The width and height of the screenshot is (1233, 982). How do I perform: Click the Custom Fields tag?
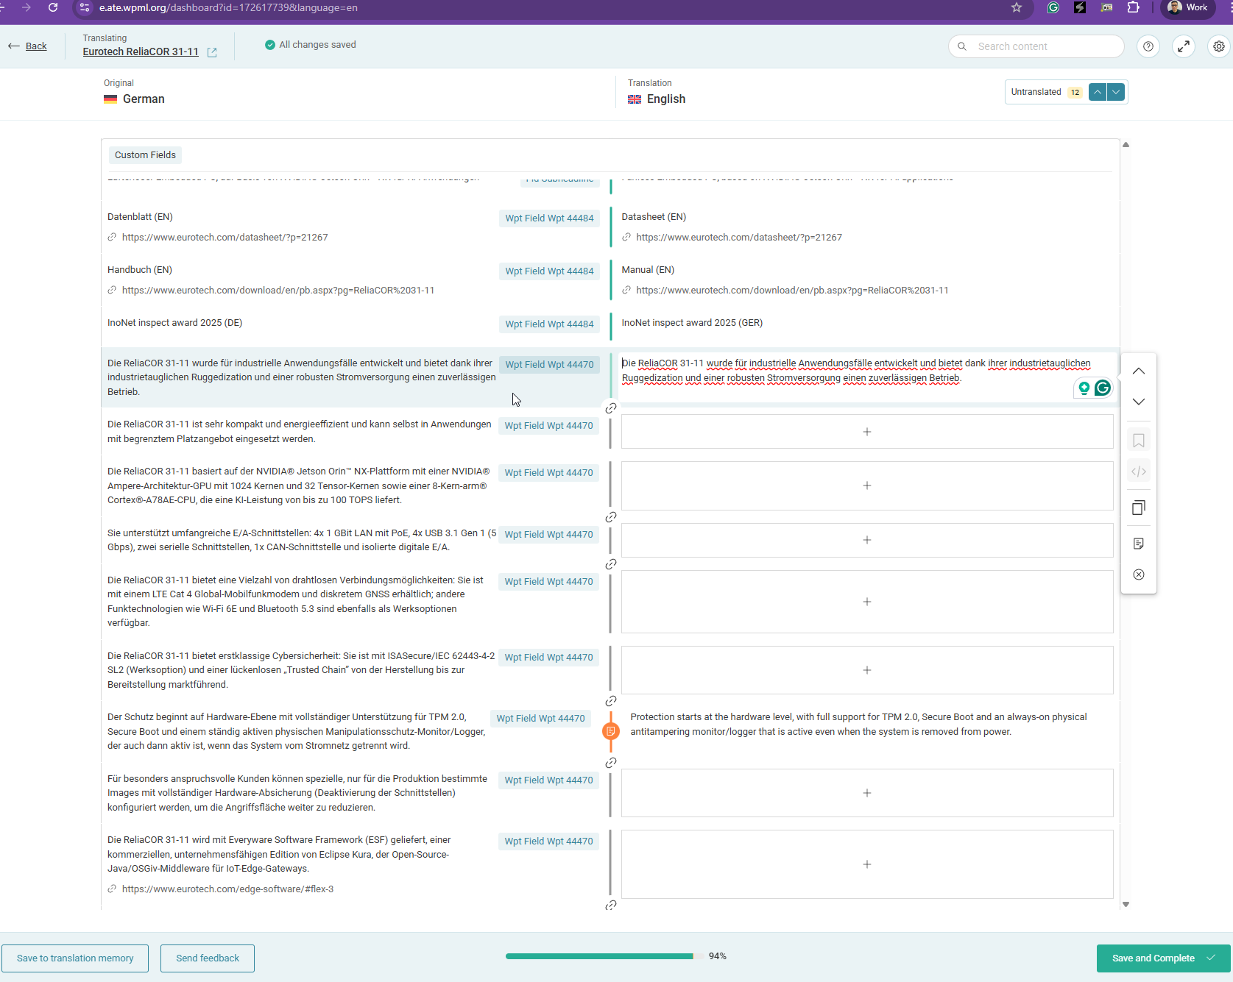[145, 155]
